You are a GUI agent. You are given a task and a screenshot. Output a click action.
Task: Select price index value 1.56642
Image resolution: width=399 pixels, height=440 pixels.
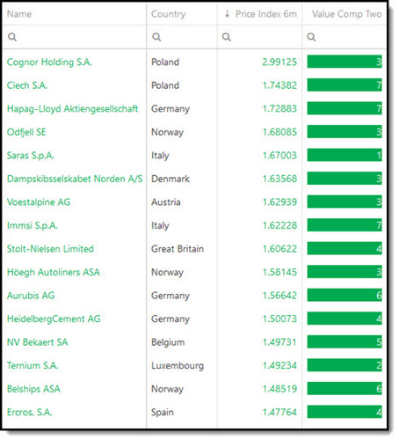tap(279, 296)
